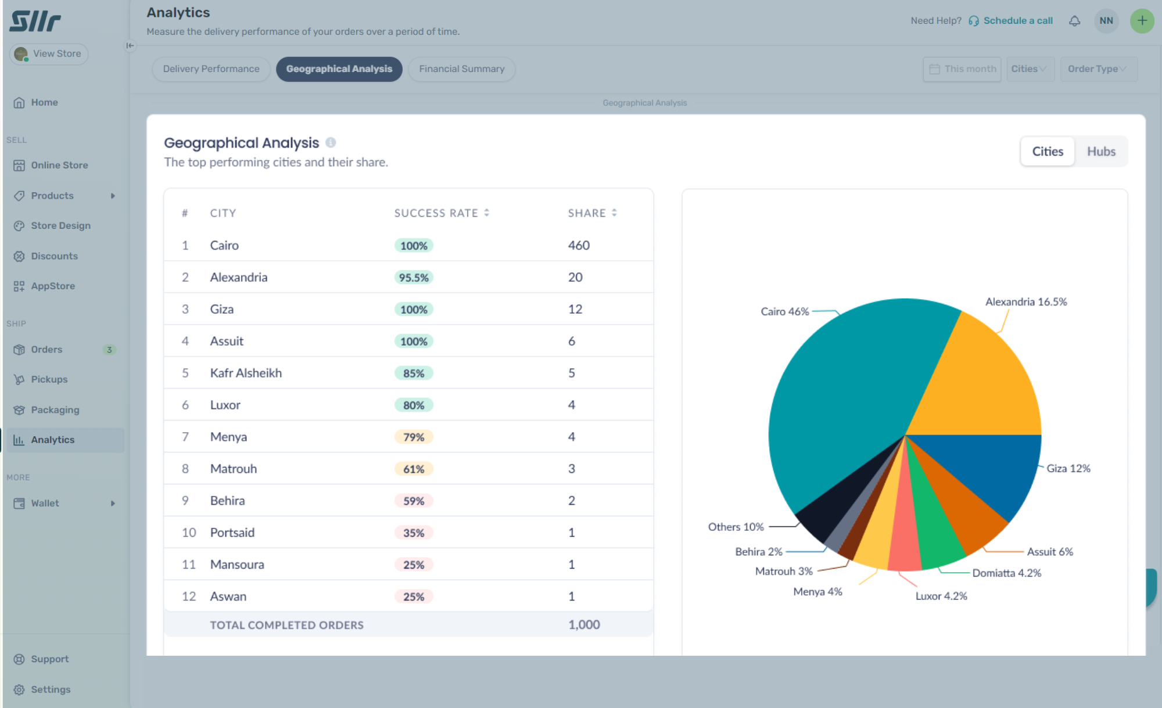Open the Cities filter dropdown

pyautogui.click(x=1030, y=69)
